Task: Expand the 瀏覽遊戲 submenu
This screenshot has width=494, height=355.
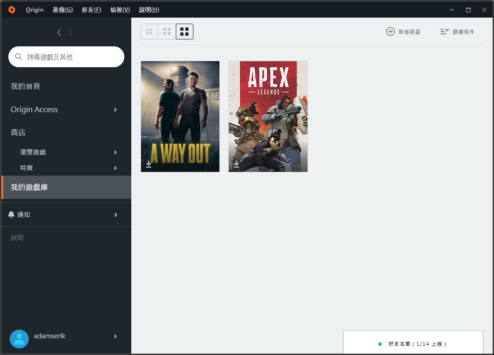Action: [115, 152]
